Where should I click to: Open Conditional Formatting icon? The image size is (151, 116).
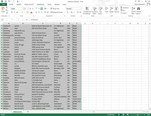(x=87, y=9)
